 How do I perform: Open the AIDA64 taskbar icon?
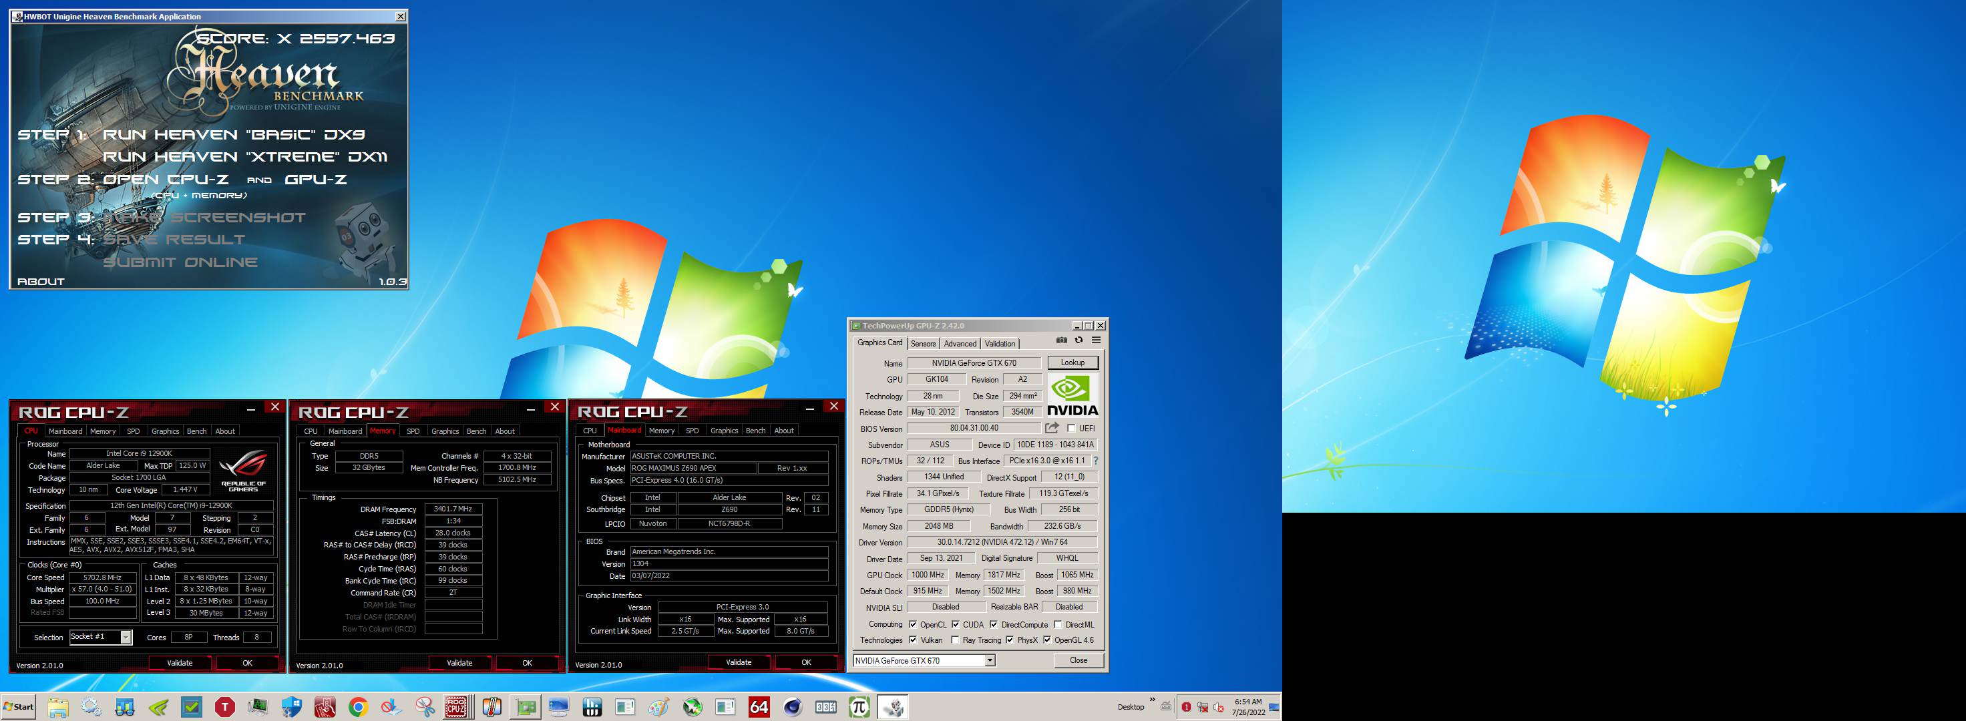coord(759,707)
